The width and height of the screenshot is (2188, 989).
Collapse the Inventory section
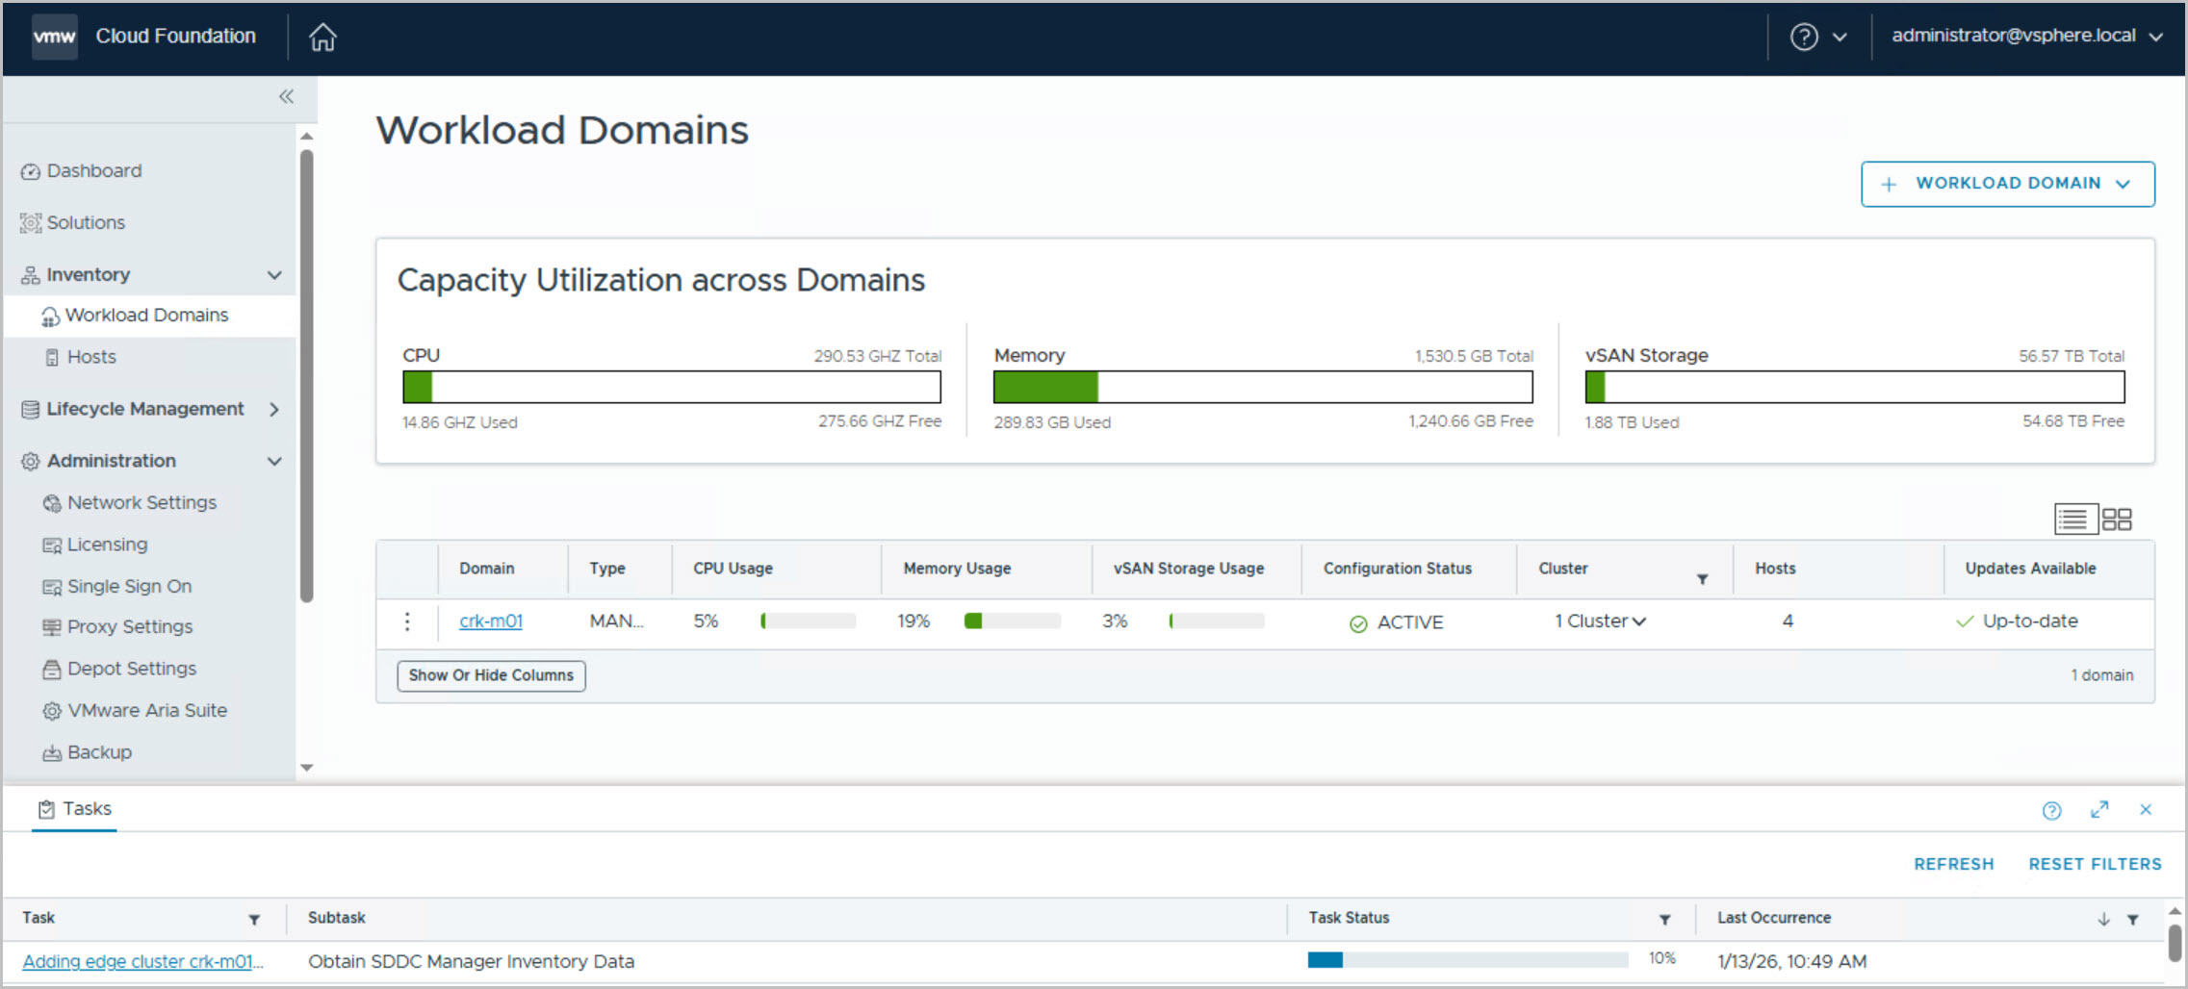coord(274,275)
